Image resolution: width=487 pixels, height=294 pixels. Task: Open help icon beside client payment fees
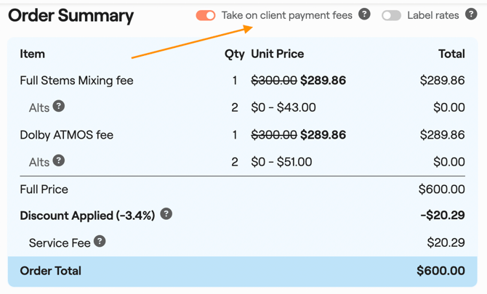tap(365, 15)
